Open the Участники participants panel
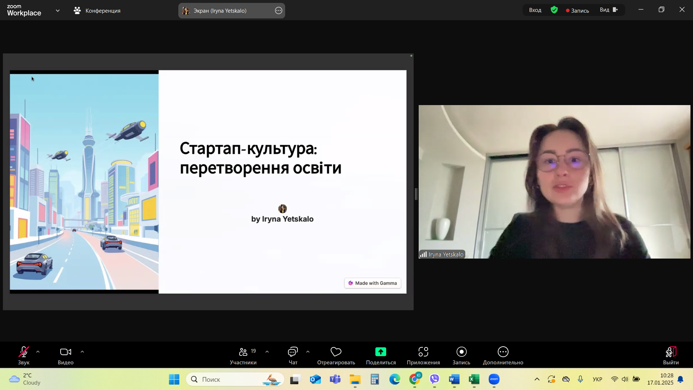The image size is (693, 390). [243, 355]
